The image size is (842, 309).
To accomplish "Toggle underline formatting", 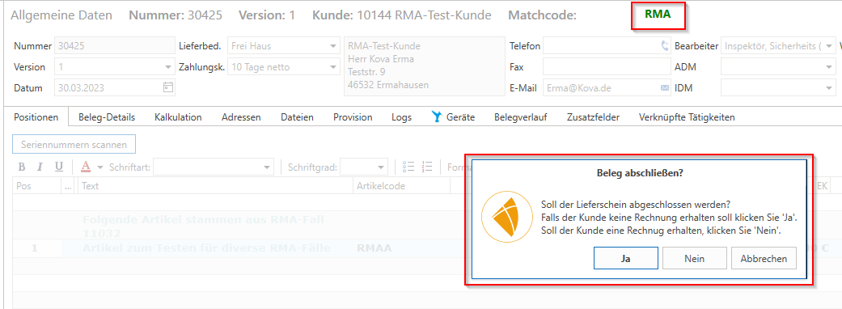I will tap(58, 167).
